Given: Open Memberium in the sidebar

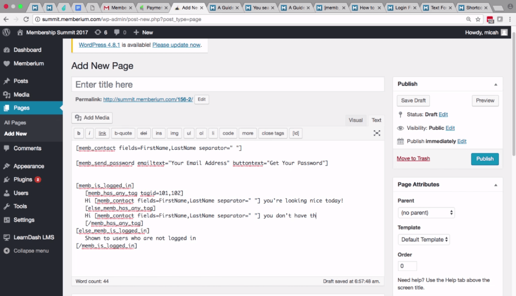Looking at the screenshot, I should click(x=29, y=63).
